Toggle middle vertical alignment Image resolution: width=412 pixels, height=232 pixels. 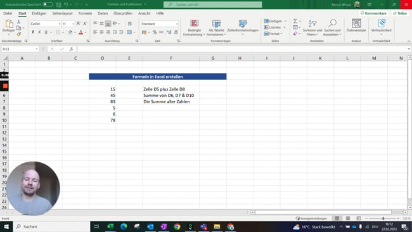tap(101, 23)
